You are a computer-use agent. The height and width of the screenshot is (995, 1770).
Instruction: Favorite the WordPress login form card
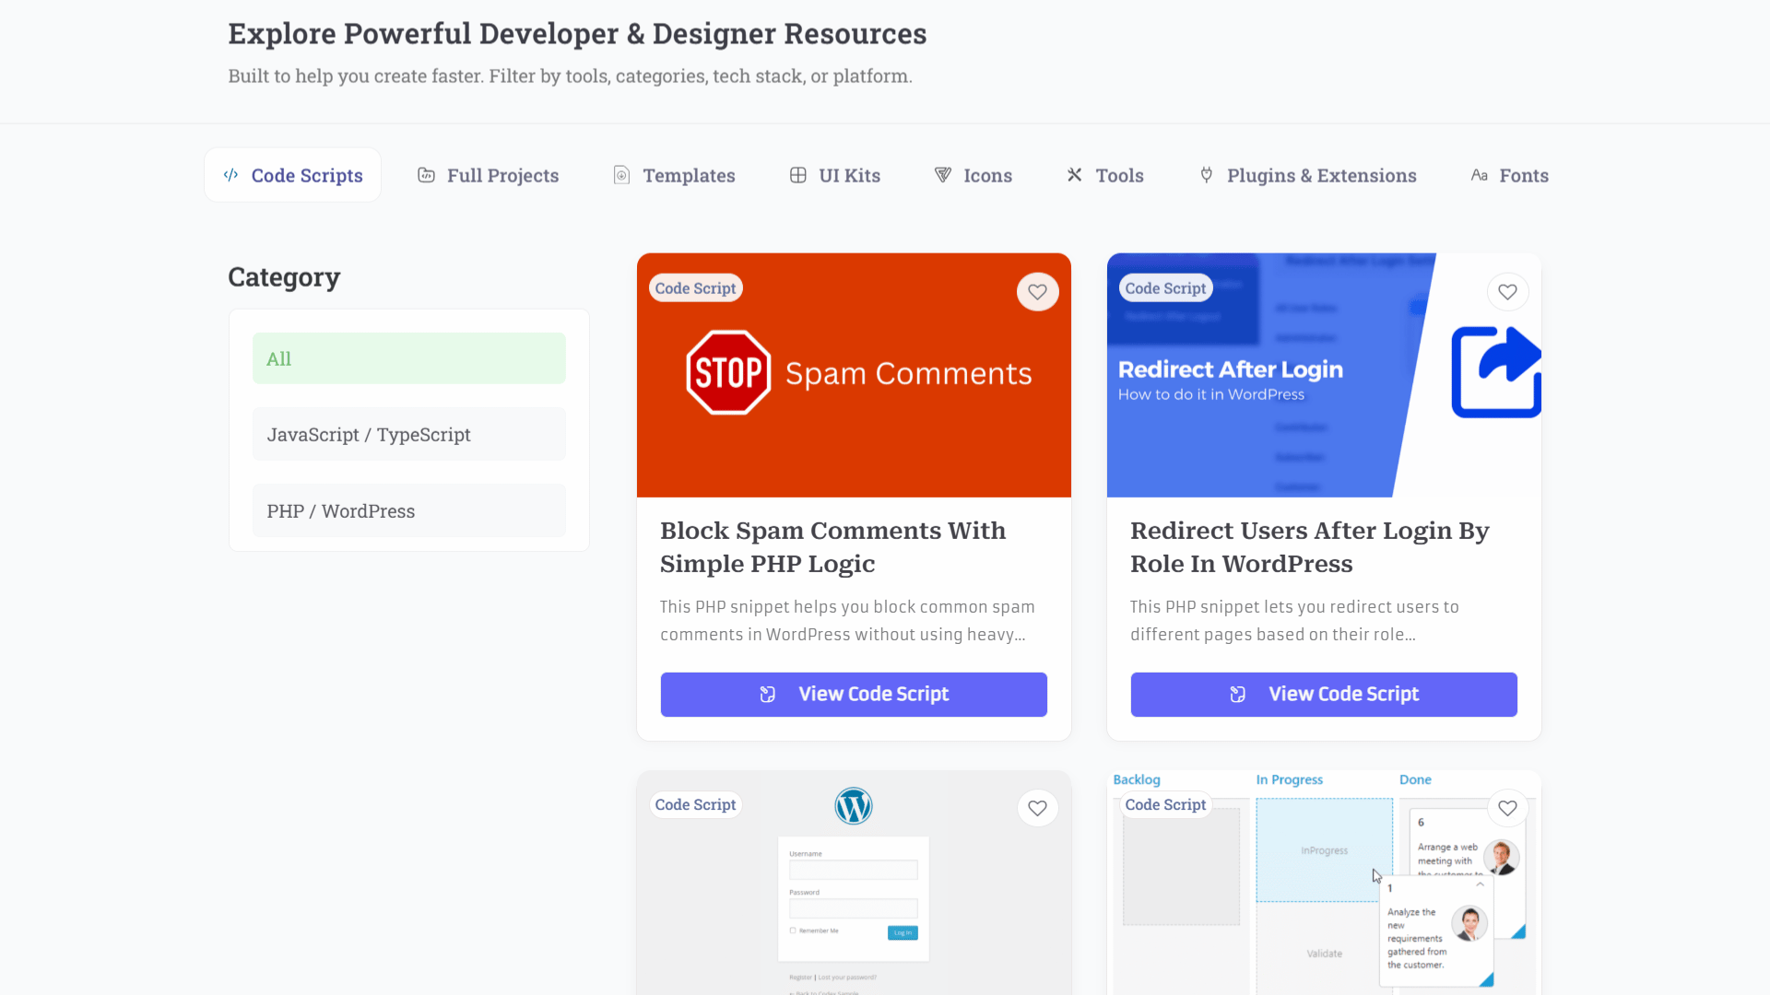[1038, 808]
